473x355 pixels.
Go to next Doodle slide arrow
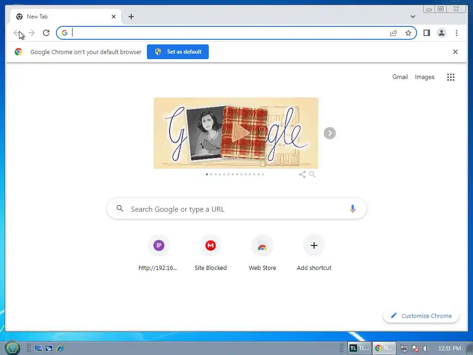coord(329,133)
